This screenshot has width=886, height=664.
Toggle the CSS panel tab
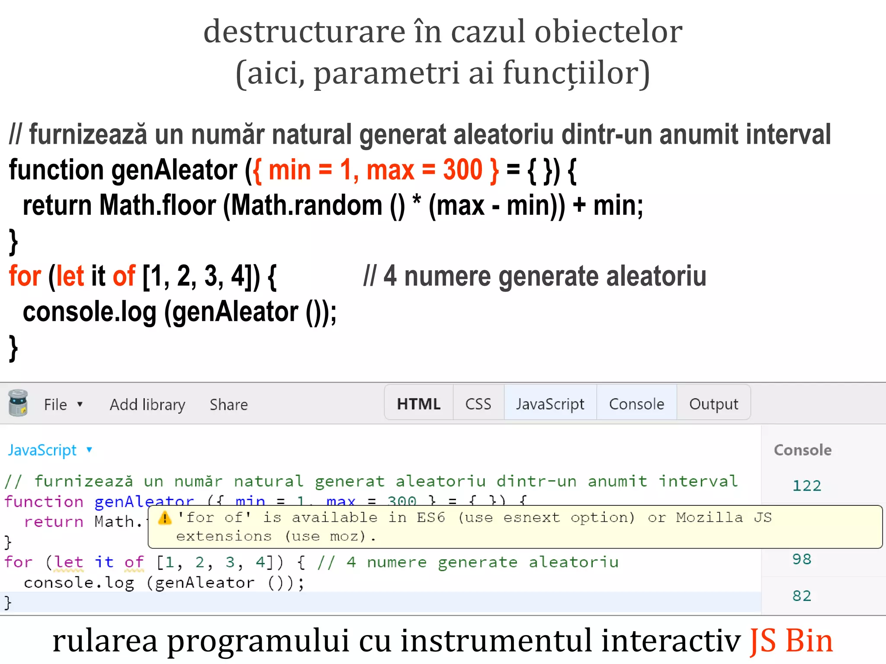[x=478, y=404]
